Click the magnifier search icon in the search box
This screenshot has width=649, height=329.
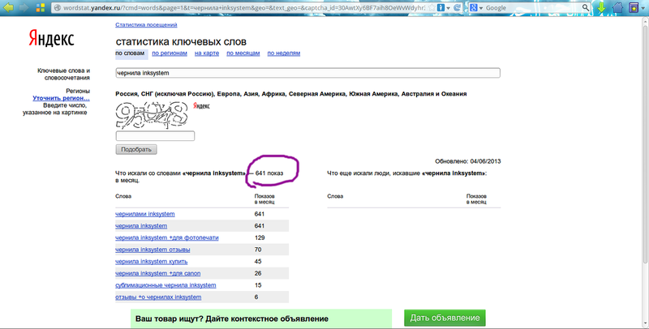coord(585,8)
